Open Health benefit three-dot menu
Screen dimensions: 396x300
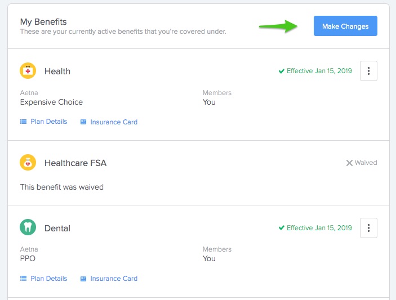[368, 71]
